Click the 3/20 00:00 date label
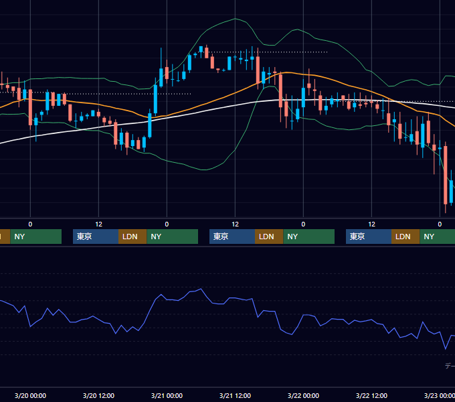Viewport: 455px width, 402px height. pyautogui.click(x=30, y=395)
